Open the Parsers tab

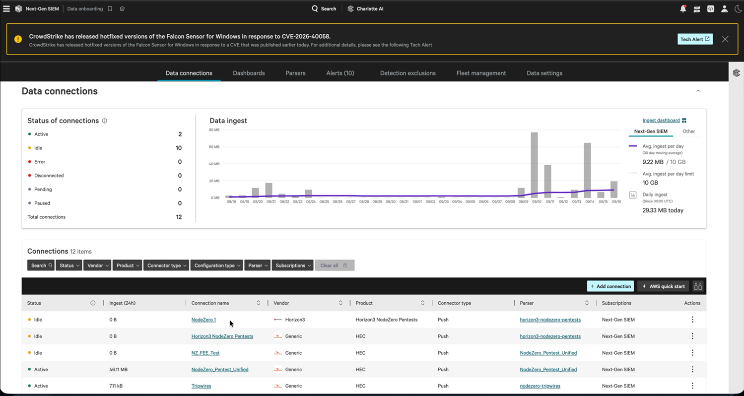pos(295,73)
